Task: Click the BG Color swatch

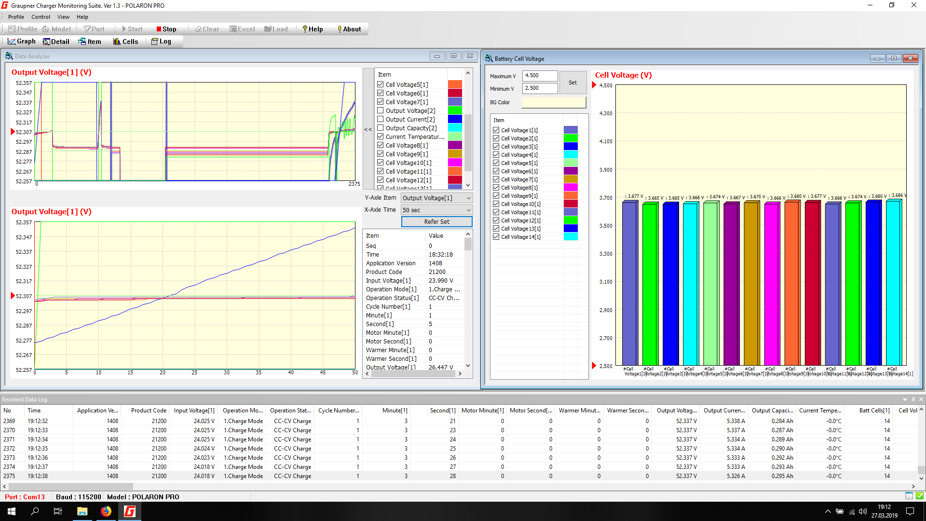Action: pyautogui.click(x=554, y=102)
